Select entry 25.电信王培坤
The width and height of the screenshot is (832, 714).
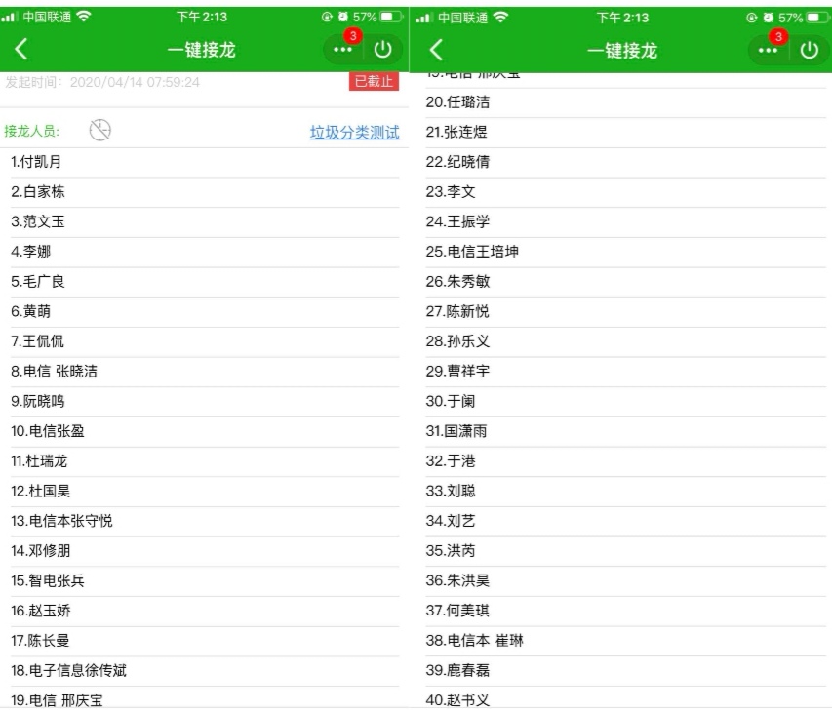point(472,252)
